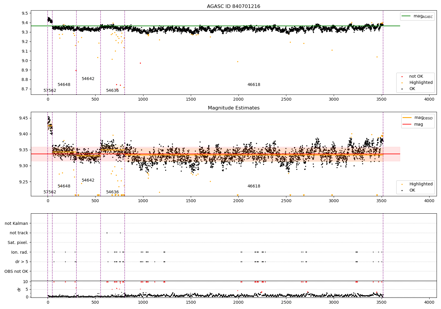The height and width of the screenshot is (309, 441).
Task: Click the "dr > 5" axis label
Action: 22,262
